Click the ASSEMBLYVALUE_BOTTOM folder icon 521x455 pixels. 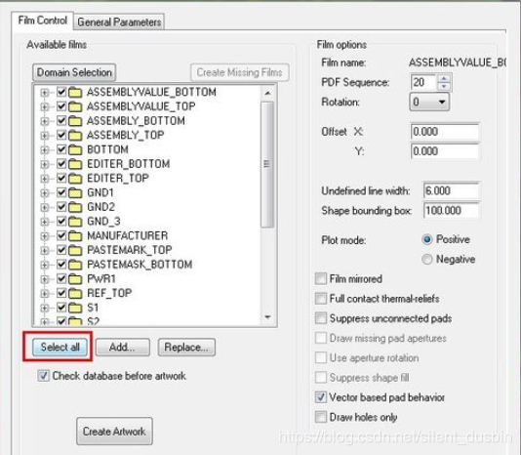tap(75, 92)
